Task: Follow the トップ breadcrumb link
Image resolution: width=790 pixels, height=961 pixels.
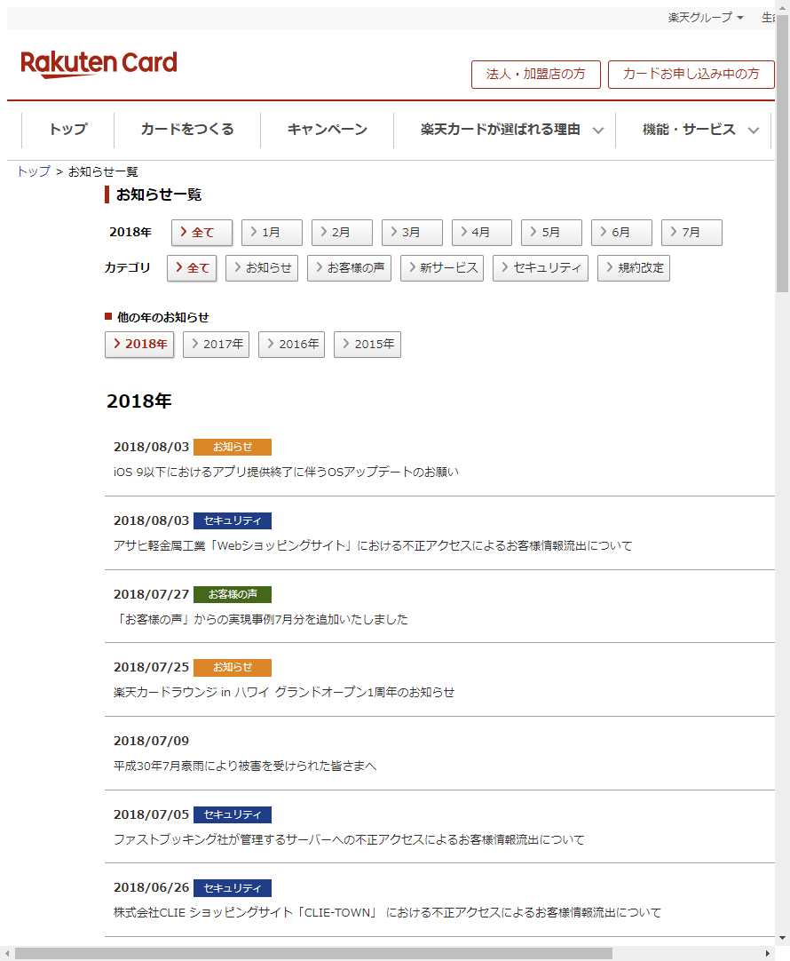Action: (x=34, y=171)
